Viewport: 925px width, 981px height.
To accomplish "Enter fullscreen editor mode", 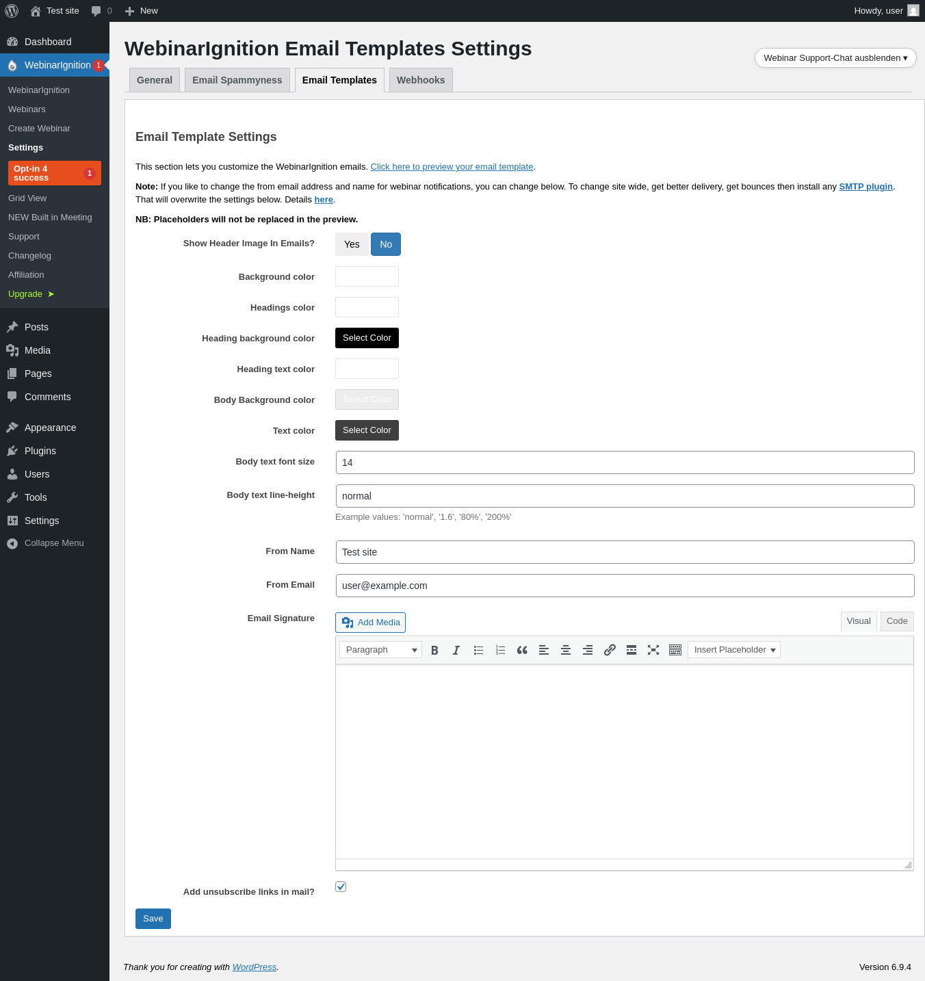I will point(653,650).
